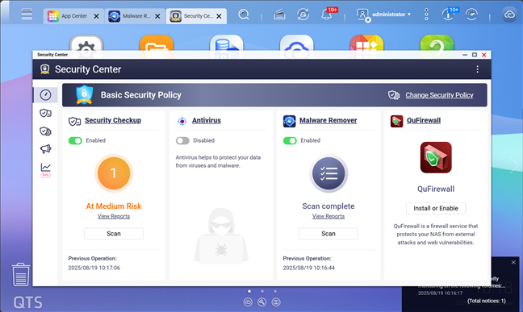Open Security Checkup in the sidebar

click(x=46, y=114)
